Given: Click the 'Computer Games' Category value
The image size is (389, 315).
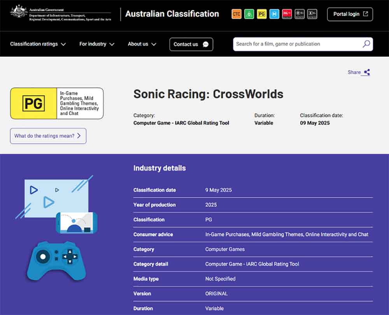Looking at the screenshot, I should click(x=225, y=249).
